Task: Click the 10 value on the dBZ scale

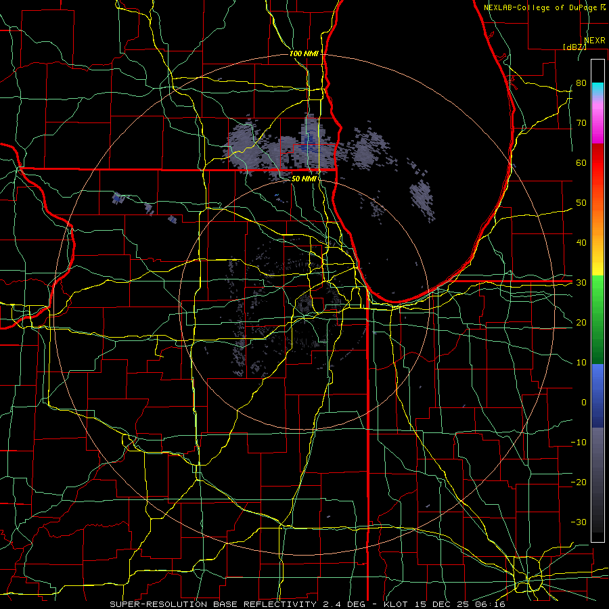Action: (581, 363)
